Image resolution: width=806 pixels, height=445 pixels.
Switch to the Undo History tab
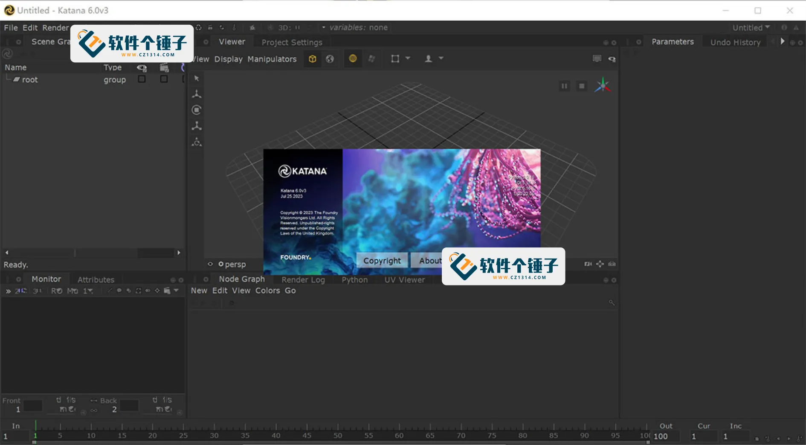[735, 42]
